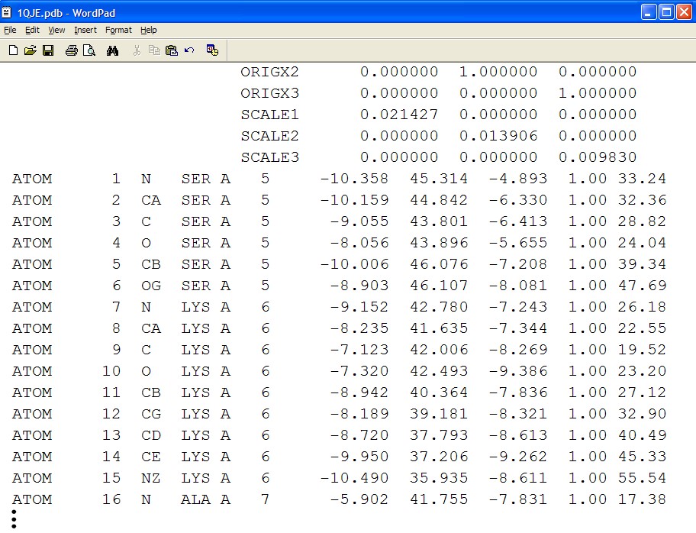
Task: Click the WordPad document icon in title bar
Action: point(8,12)
